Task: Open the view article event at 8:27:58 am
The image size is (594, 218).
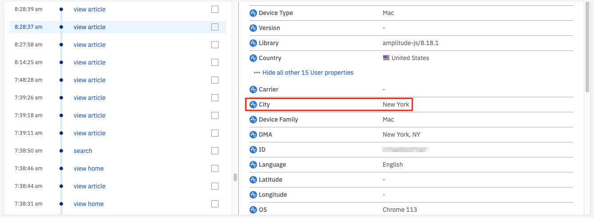Action: [90, 45]
